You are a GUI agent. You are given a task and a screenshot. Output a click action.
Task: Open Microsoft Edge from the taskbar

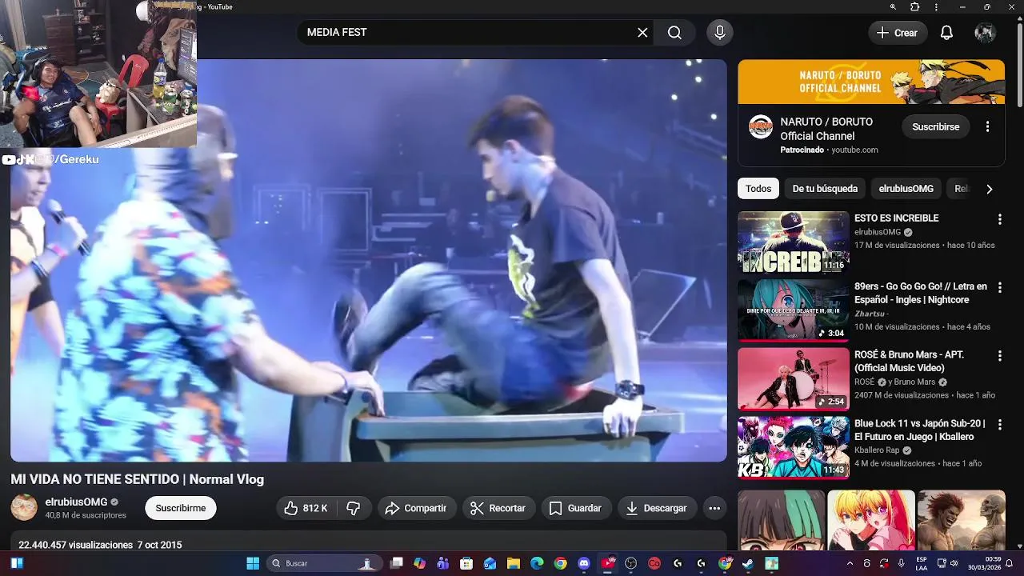(x=537, y=563)
